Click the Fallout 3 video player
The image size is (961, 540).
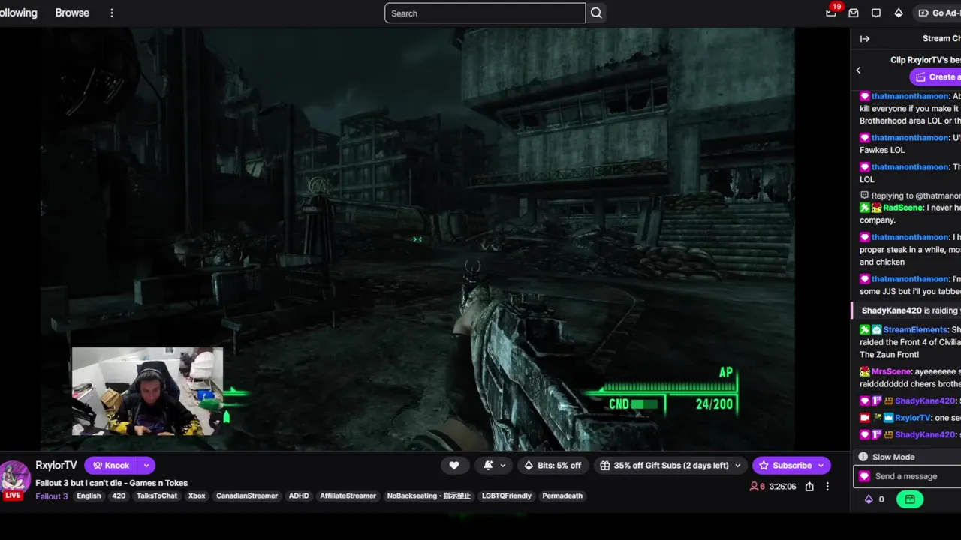tap(417, 238)
